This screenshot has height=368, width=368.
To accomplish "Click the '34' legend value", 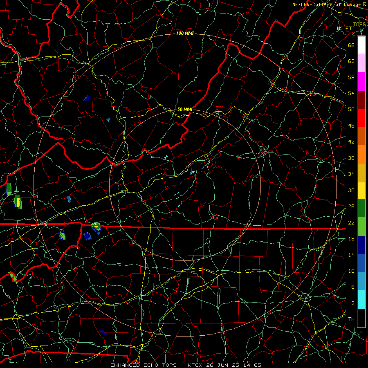I will 351,174.
